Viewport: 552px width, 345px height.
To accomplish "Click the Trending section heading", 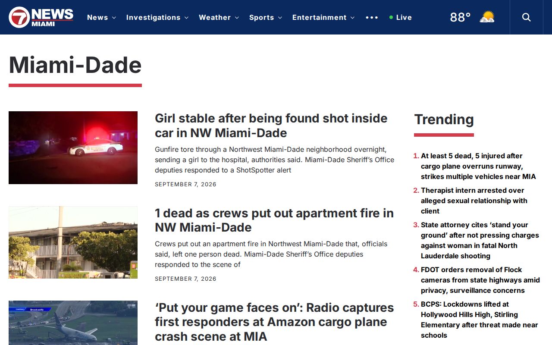I will pyautogui.click(x=444, y=119).
